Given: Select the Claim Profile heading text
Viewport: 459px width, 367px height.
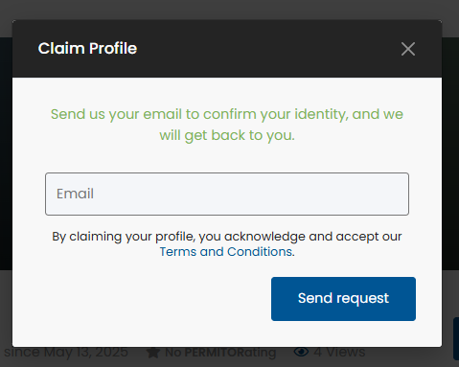Looking at the screenshot, I should (87, 49).
